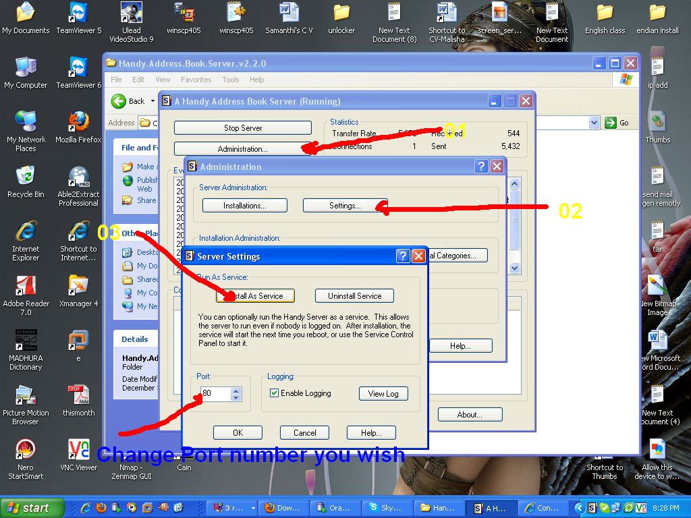Click the View Log button

click(x=383, y=393)
